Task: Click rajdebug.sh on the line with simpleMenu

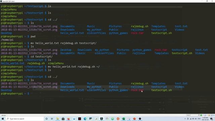Action: pyautogui.click(x=36, y=64)
